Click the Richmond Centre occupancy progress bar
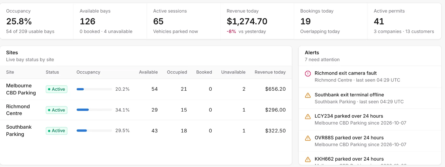This screenshot has height=167, width=445. 94,110
